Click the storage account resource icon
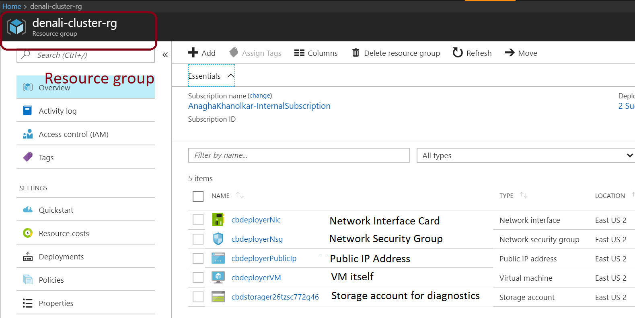This screenshot has height=318, width=635. [218, 297]
